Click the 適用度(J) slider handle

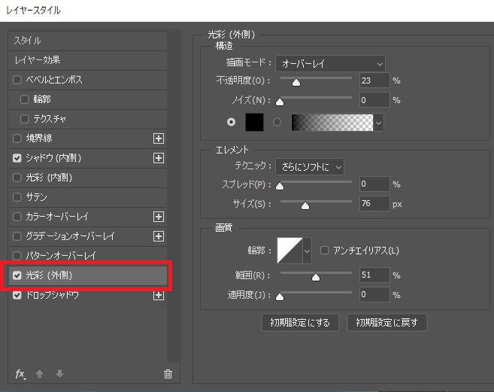(280, 296)
